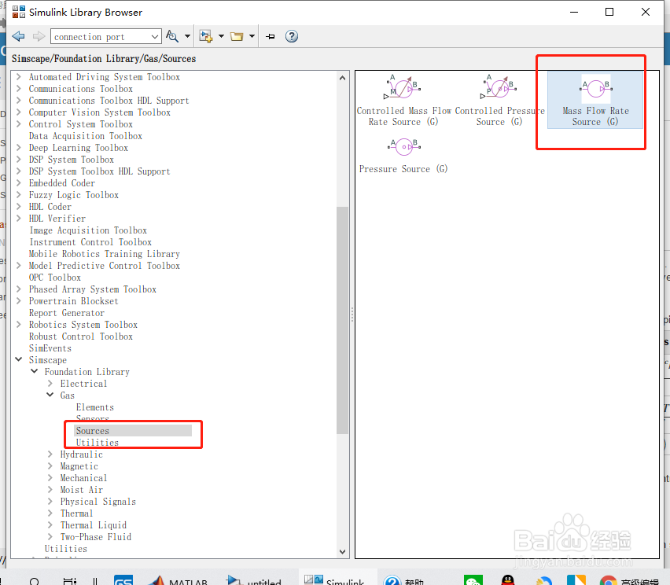The image size is (670, 585).
Task: Expand Automated Driving System Toolbox
Action: 18,77
